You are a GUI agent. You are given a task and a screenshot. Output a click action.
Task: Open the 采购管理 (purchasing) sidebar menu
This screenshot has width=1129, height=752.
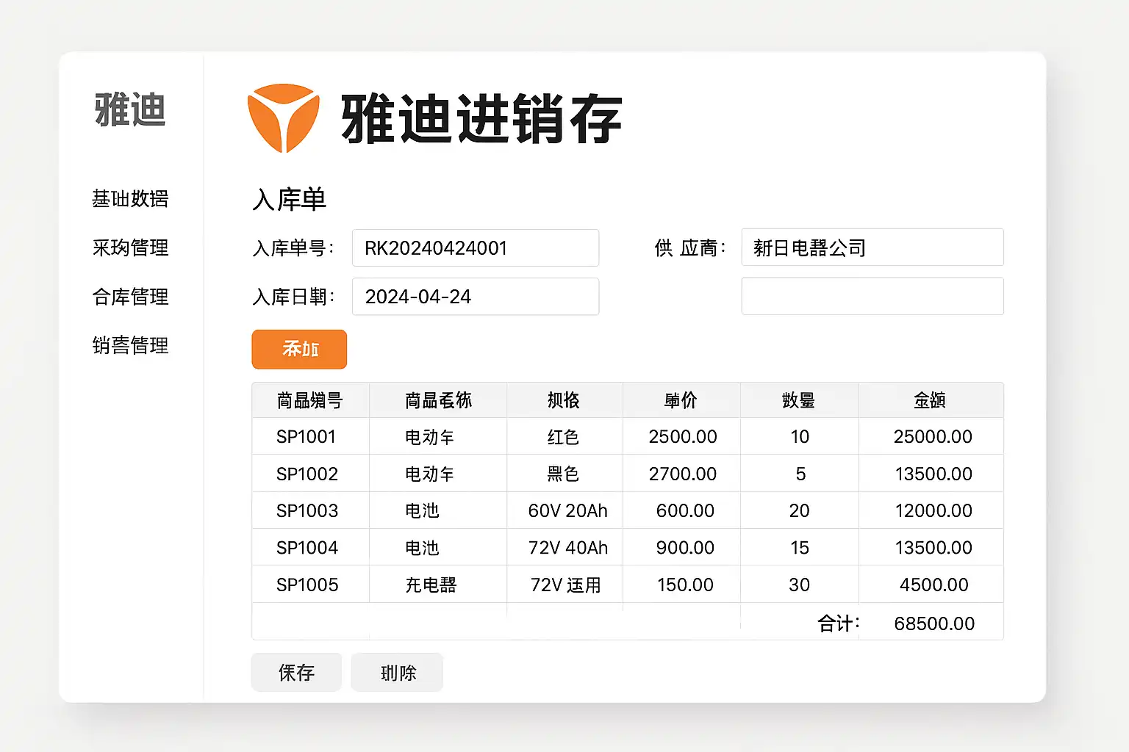click(x=130, y=247)
